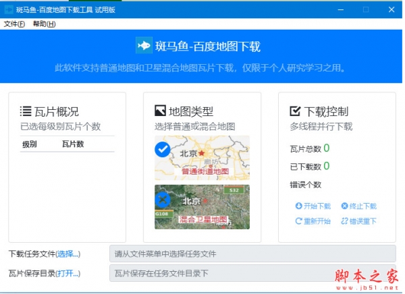
Task: Start downloading with 开始下载
Action: pos(313,206)
